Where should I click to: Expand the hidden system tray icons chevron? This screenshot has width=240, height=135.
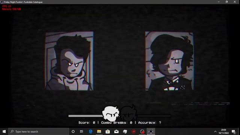pos(215,132)
